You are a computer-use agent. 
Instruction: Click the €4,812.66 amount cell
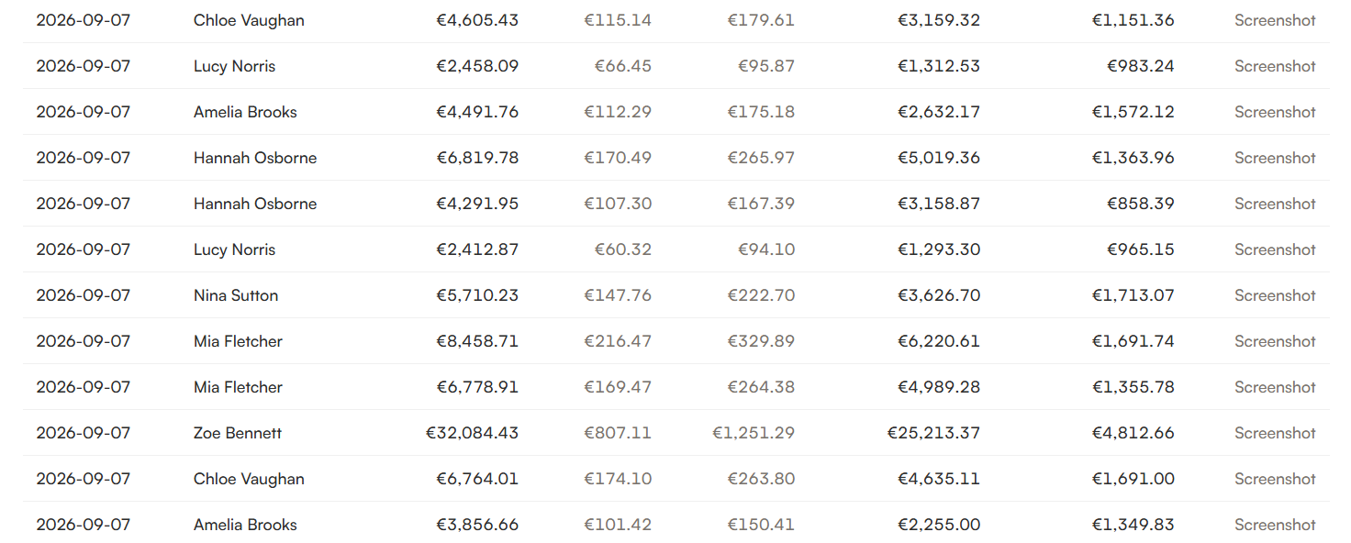(1133, 433)
